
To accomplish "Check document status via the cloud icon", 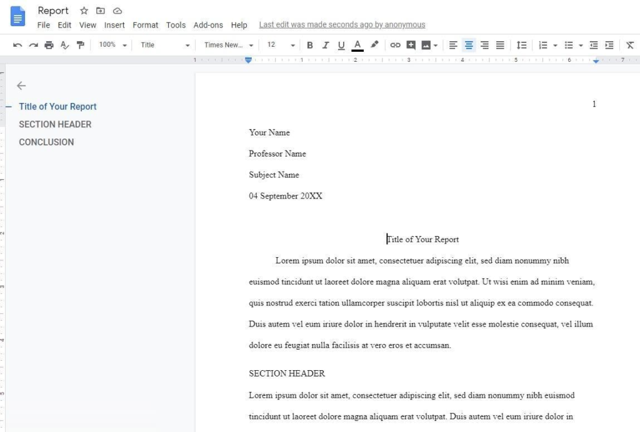I will tap(117, 11).
